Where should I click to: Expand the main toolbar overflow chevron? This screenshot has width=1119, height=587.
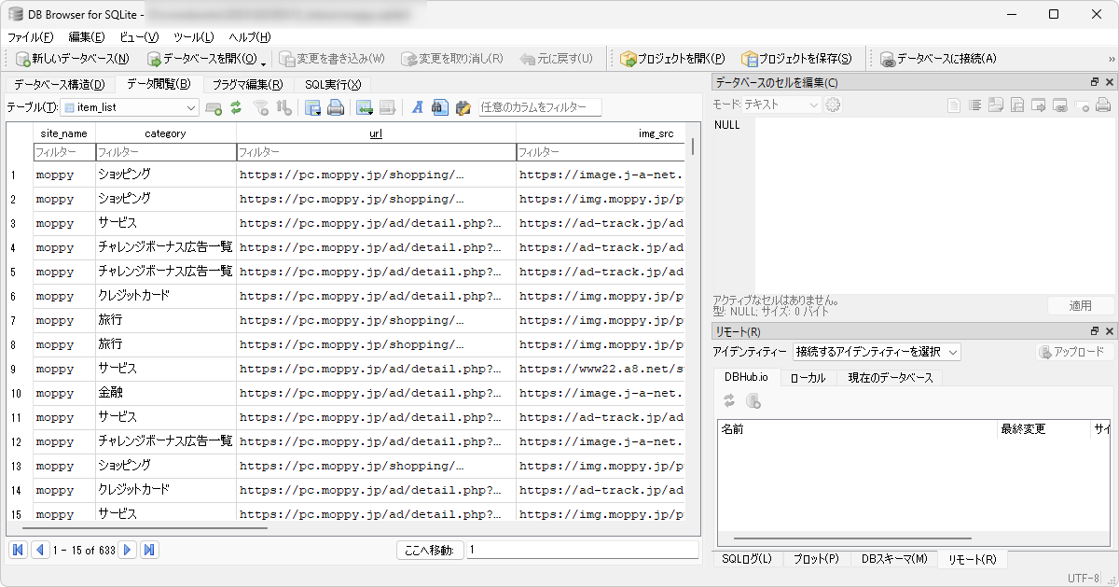coord(1111,60)
